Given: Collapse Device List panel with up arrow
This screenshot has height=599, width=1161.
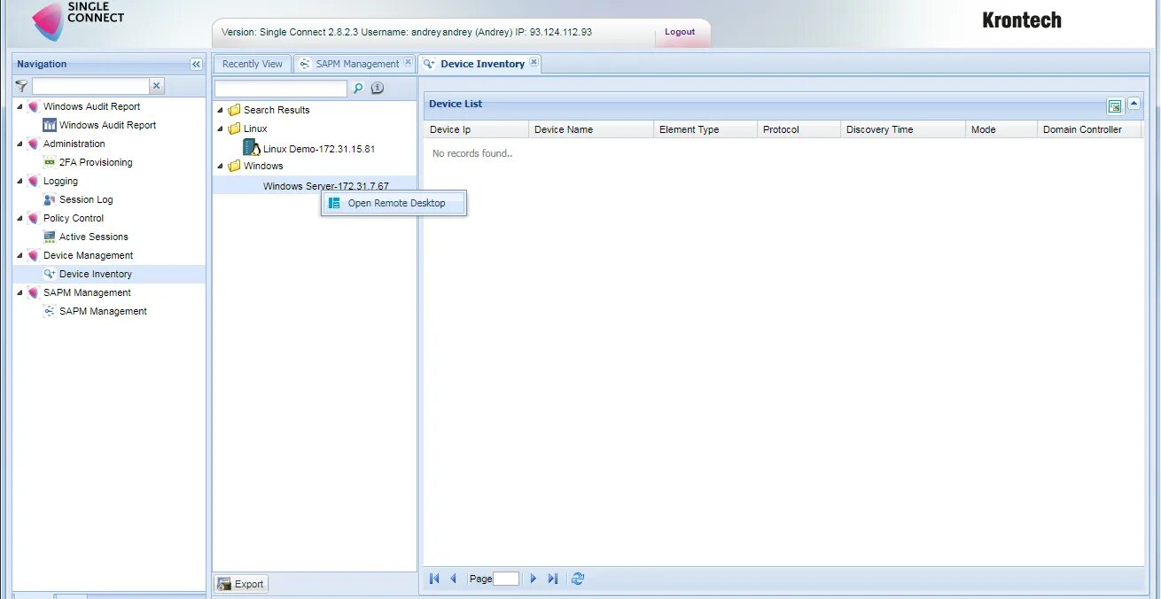Looking at the screenshot, I should [x=1134, y=105].
